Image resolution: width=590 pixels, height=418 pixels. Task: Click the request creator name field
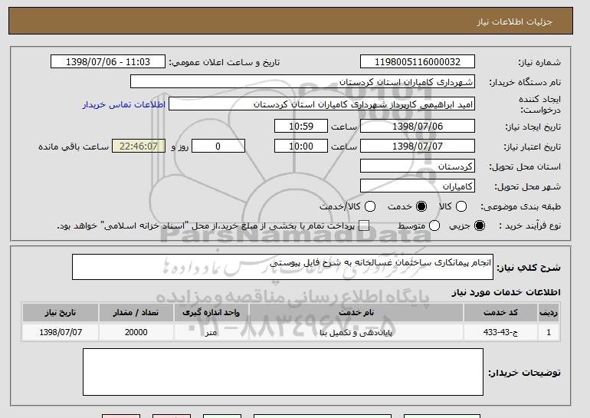click(322, 104)
